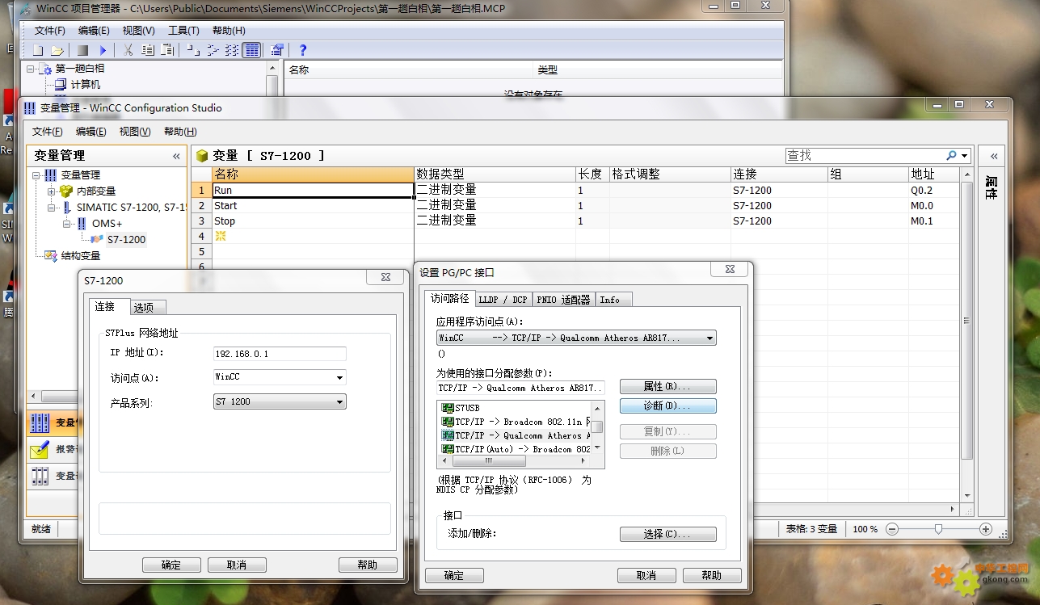Click the 计算机 computer icon in project tree
Screen dimensions: 1040x605
pyautogui.click(x=61, y=84)
